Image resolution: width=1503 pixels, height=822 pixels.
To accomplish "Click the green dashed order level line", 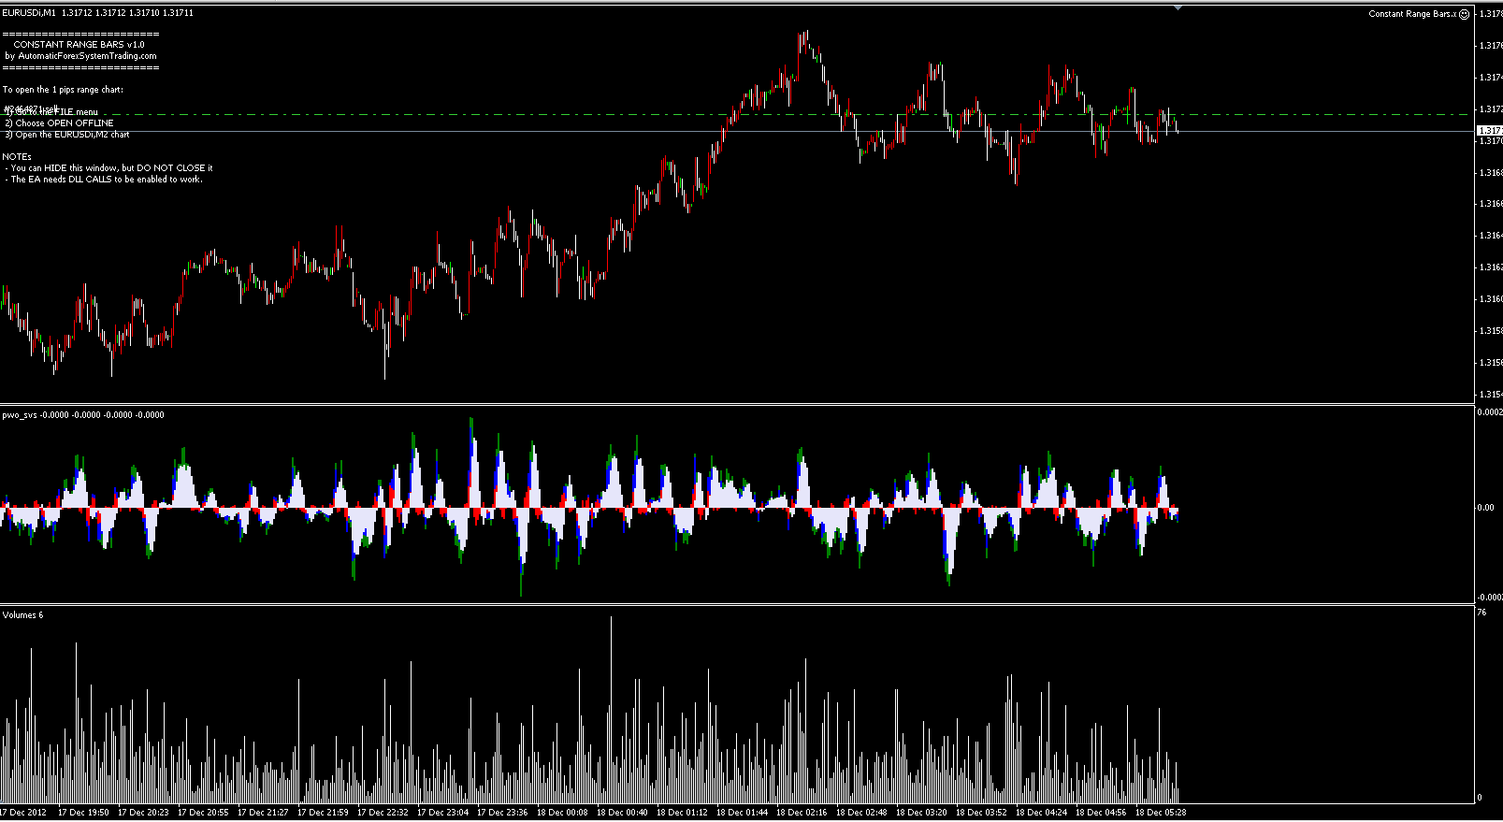I will click(736, 115).
